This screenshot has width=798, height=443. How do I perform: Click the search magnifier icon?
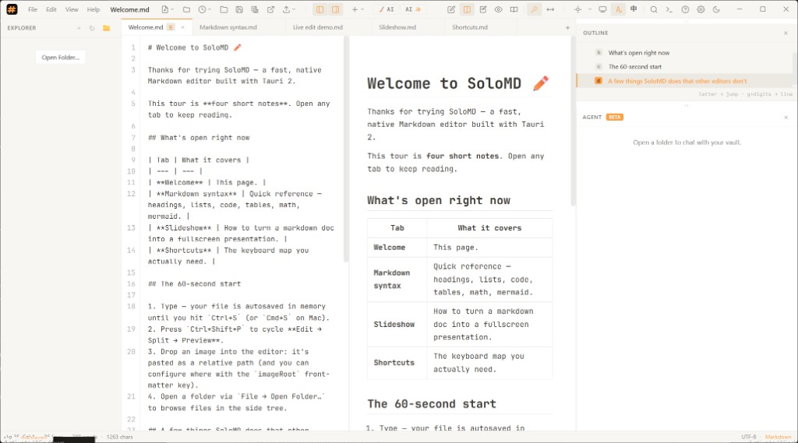[654, 9]
